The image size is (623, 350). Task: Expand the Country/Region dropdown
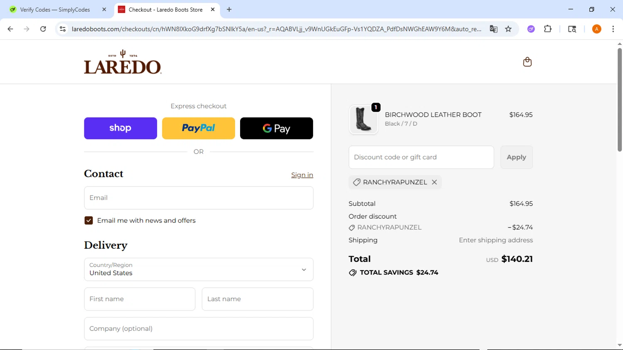[x=199, y=269]
